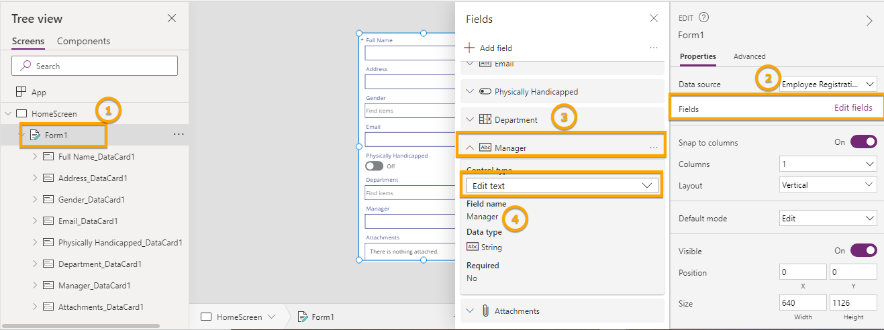Switch to the Advanced tab
Image resolution: width=884 pixels, height=330 pixels.
[749, 56]
